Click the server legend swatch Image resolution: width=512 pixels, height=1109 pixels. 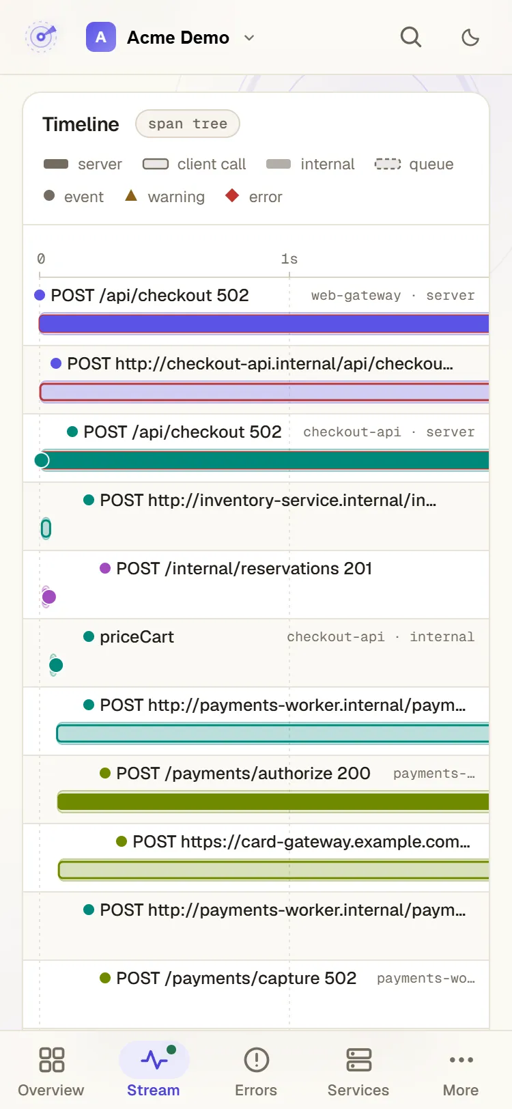point(56,164)
